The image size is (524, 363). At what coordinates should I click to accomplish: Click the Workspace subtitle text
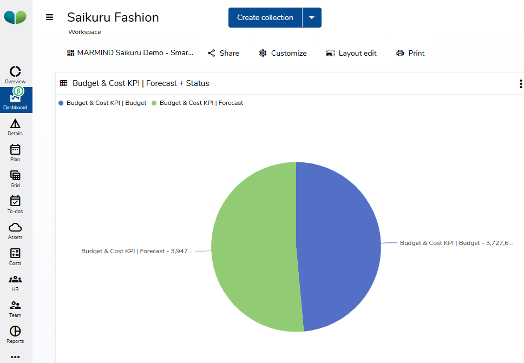click(x=84, y=32)
